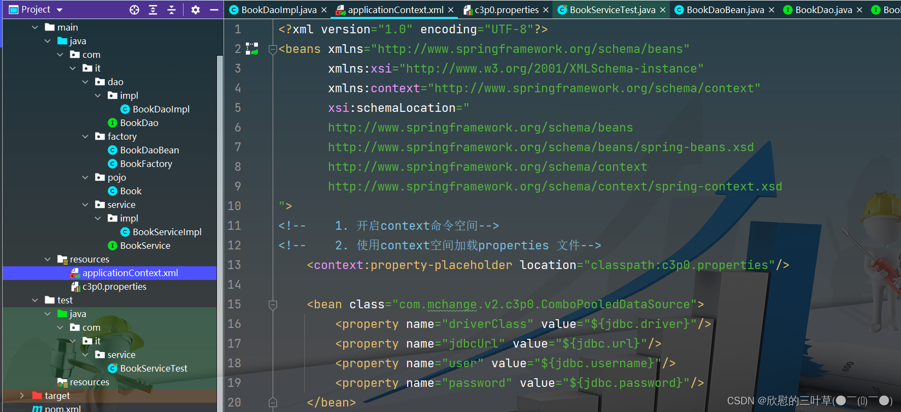Screen dimensions: 901x412
Task: Close the BookDaoImpl.java tab
Action: pos(324,10)
